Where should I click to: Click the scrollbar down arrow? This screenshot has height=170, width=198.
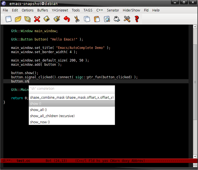[x=195, y=156]
